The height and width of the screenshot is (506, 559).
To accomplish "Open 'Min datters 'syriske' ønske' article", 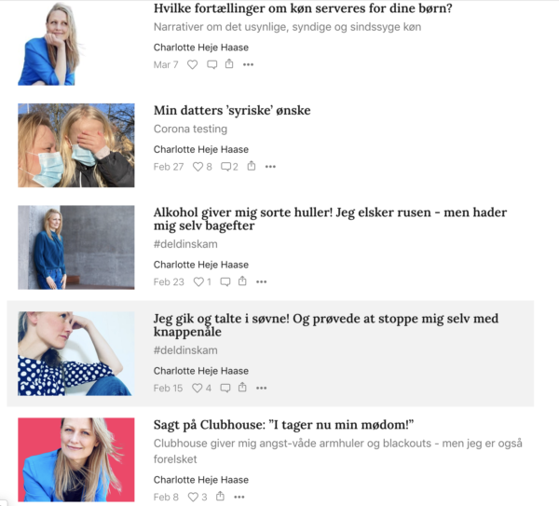I will (232, 111).
